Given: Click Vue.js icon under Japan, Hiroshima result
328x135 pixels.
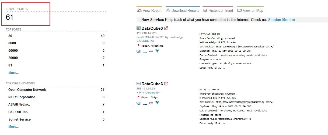Looking at the screenshot, I should tap(157, 51).
